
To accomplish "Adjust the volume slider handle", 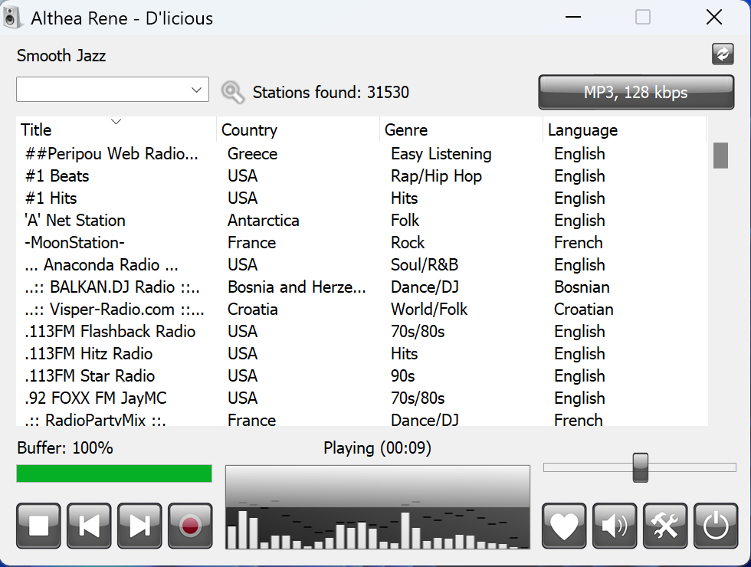I will 641,467.
